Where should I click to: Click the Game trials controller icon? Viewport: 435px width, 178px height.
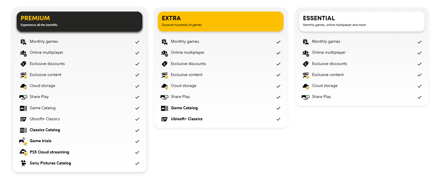23,141
